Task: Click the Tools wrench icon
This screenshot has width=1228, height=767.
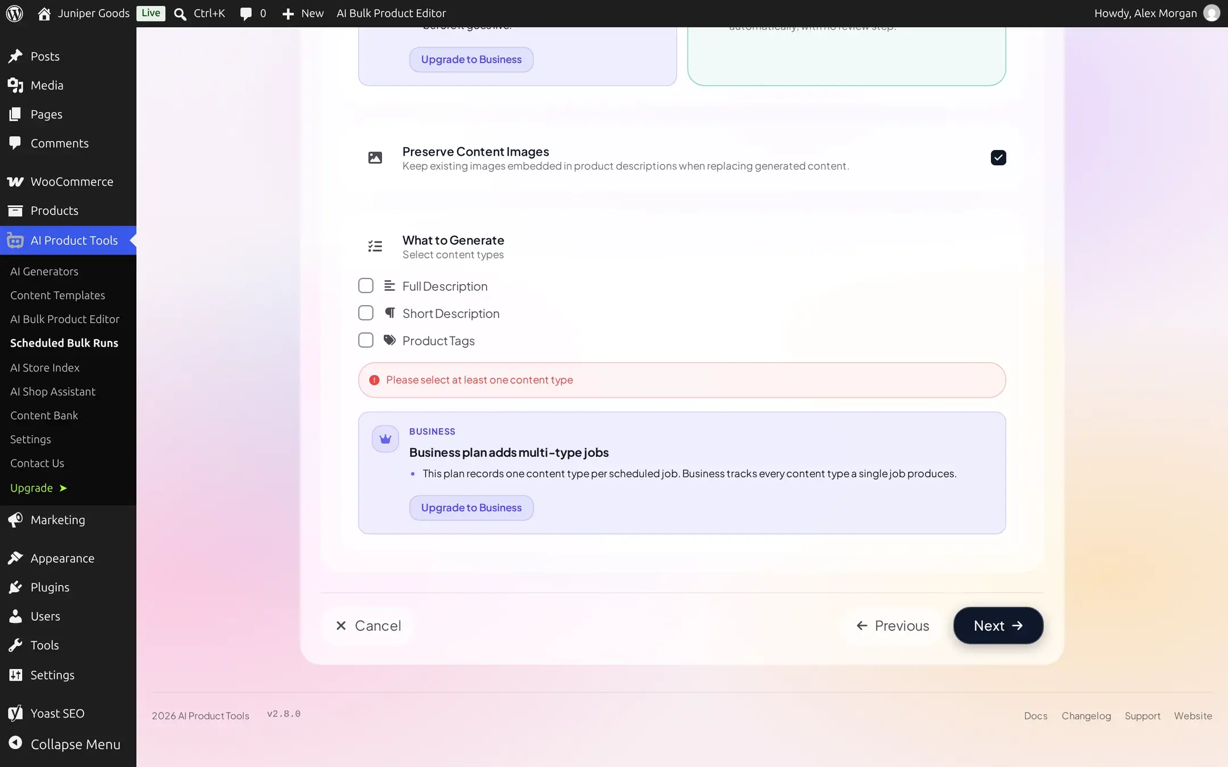Action: (15, 645)
